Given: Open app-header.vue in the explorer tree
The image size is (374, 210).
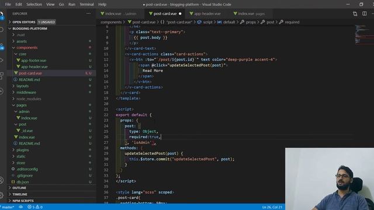Looking at the screenshot, I should pos(34,66).
